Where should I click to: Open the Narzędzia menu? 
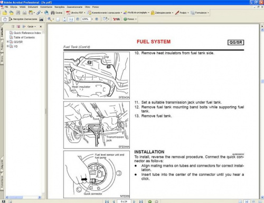(59, 7)
